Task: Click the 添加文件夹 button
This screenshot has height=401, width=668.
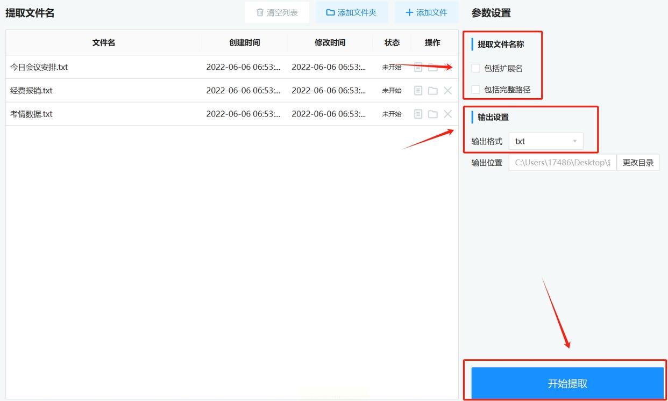Action: coord(352,12)
